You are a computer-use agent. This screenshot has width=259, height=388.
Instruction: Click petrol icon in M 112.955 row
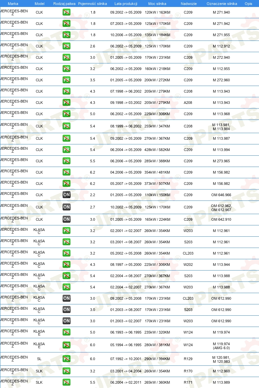67,69
